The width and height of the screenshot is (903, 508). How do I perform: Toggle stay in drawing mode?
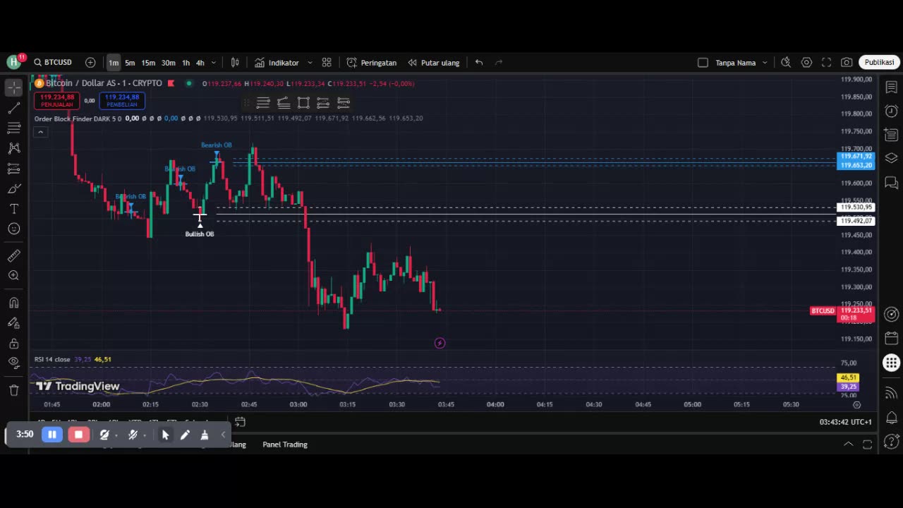[x=13, y=322]
